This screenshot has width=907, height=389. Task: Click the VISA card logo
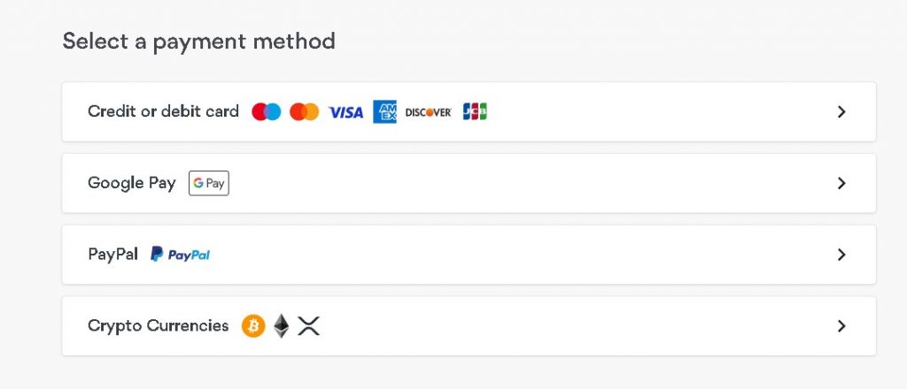coord(346,112)
